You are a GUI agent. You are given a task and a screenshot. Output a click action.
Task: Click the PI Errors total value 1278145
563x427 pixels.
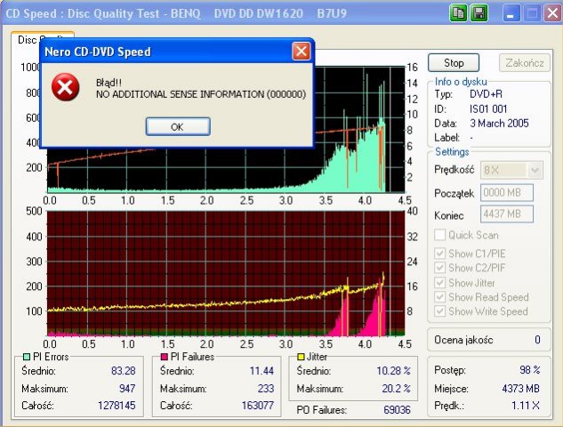[x=117, y=406]
